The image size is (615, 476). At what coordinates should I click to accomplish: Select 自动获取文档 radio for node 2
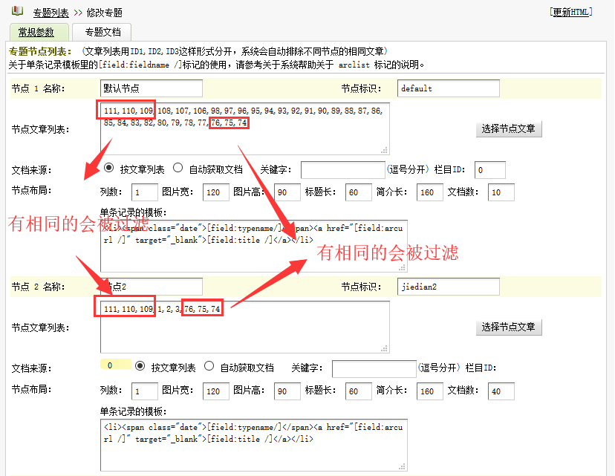point(209,366)
